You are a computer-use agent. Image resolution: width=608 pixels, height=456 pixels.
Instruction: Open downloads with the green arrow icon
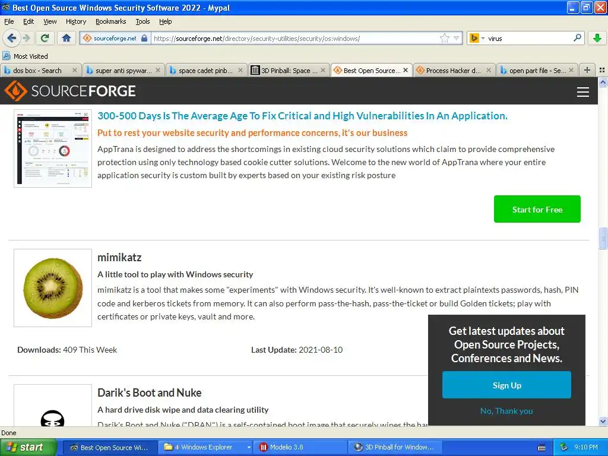(x=597, y=38)
